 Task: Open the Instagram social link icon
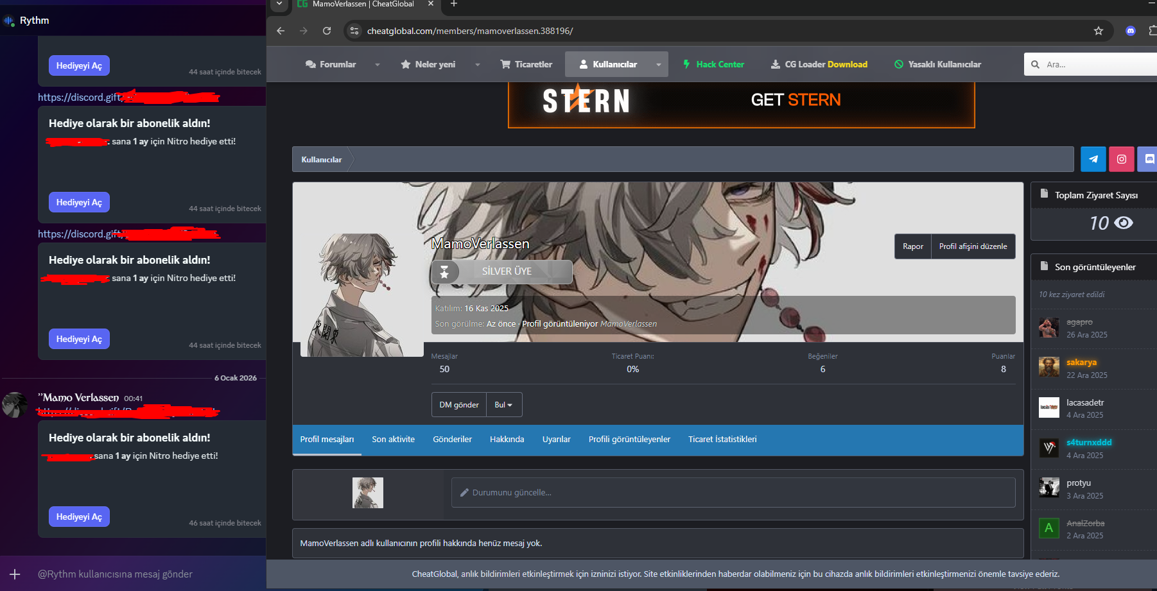click(1121, 159)
